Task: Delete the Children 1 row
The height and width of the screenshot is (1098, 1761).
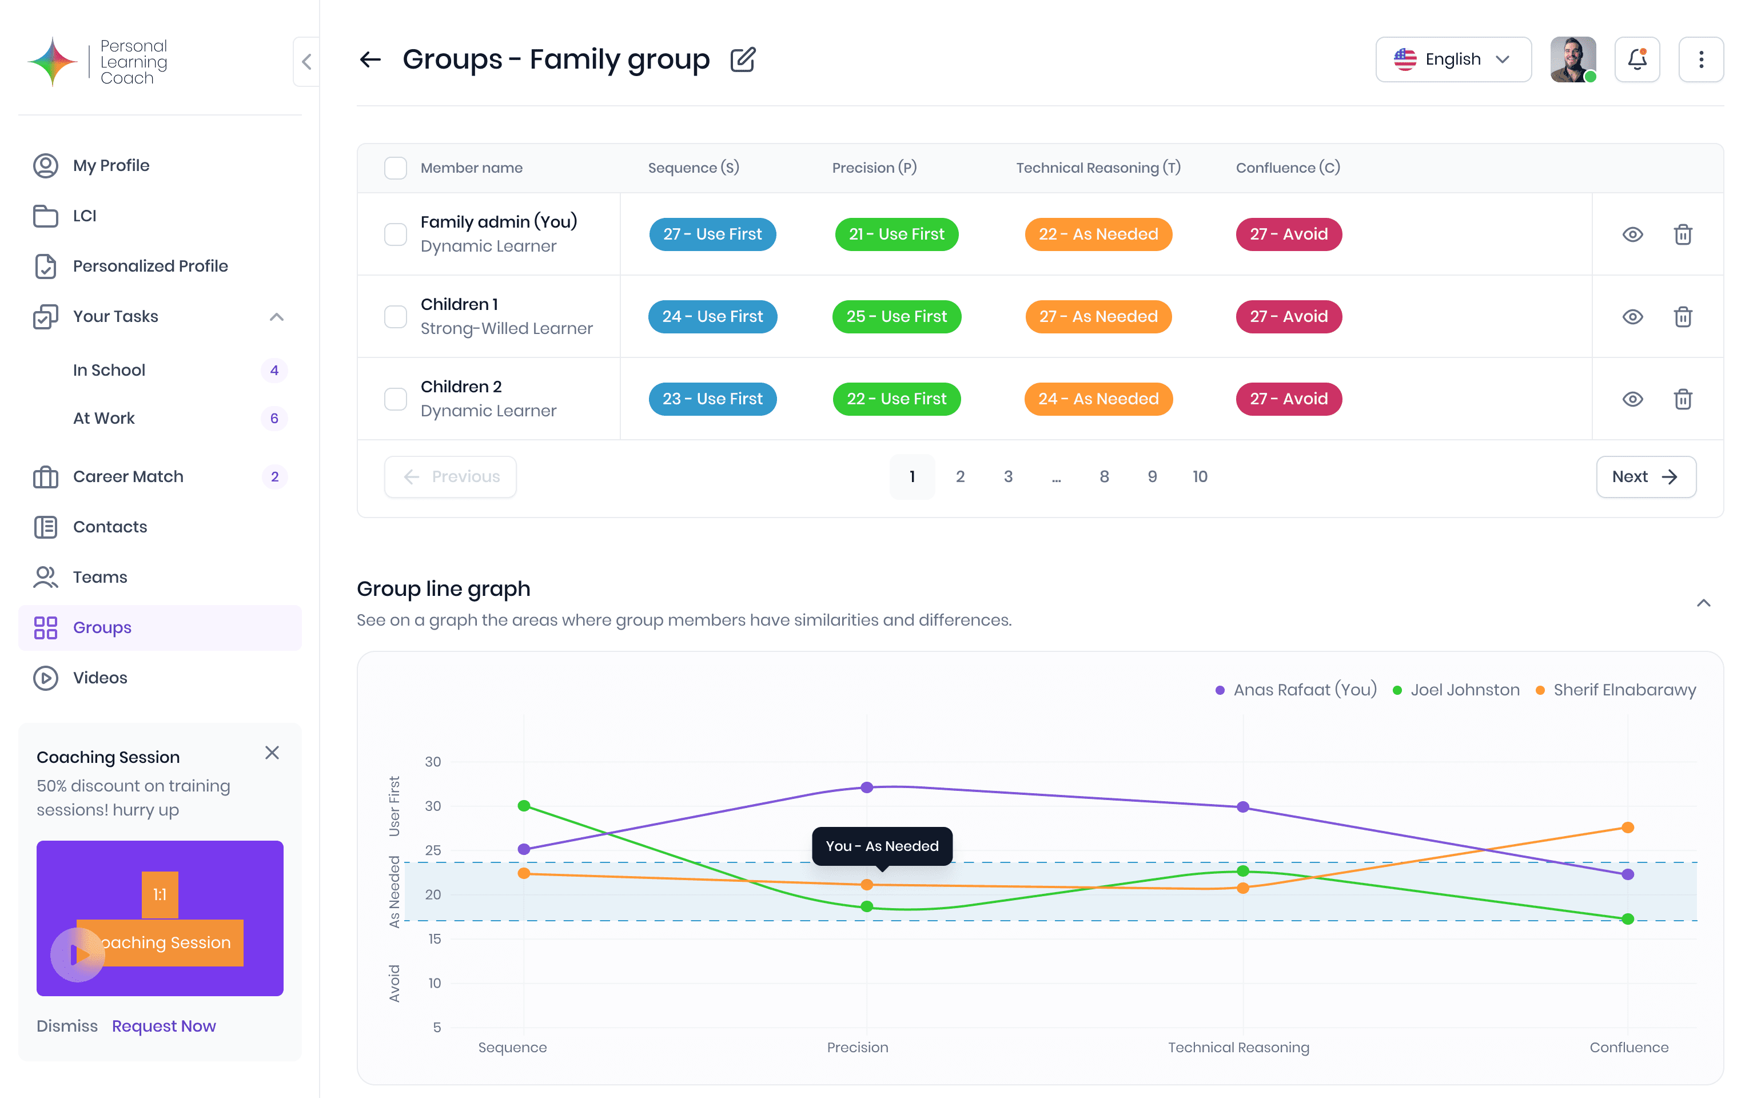Action: click(1683, 317)
